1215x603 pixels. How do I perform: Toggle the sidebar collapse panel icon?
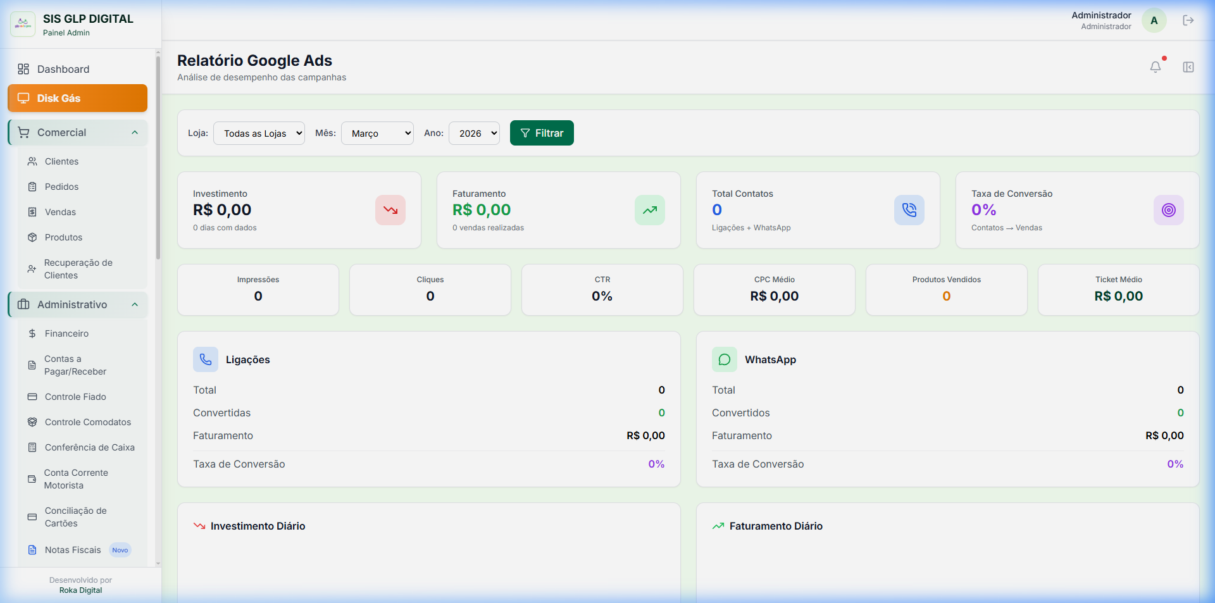tap(1188, 67)
